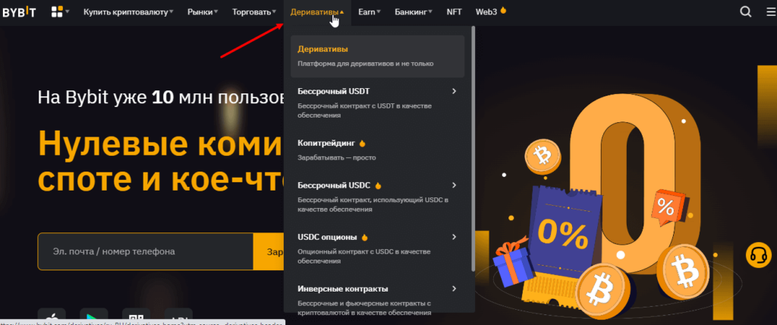Open the headset support chat icon
The height and width of the screenshot is (325, 777).
[x=759, y=255]
